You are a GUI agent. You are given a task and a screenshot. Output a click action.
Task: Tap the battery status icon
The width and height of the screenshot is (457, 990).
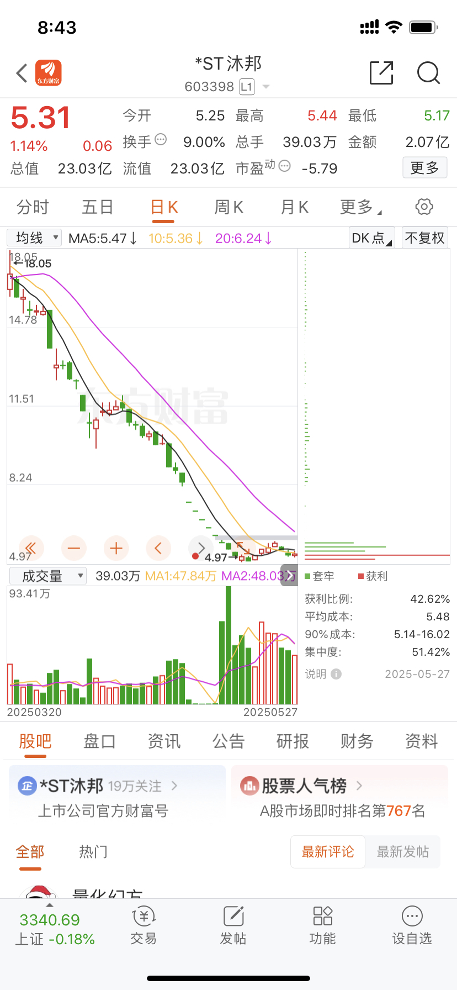(x=424, y=27)
